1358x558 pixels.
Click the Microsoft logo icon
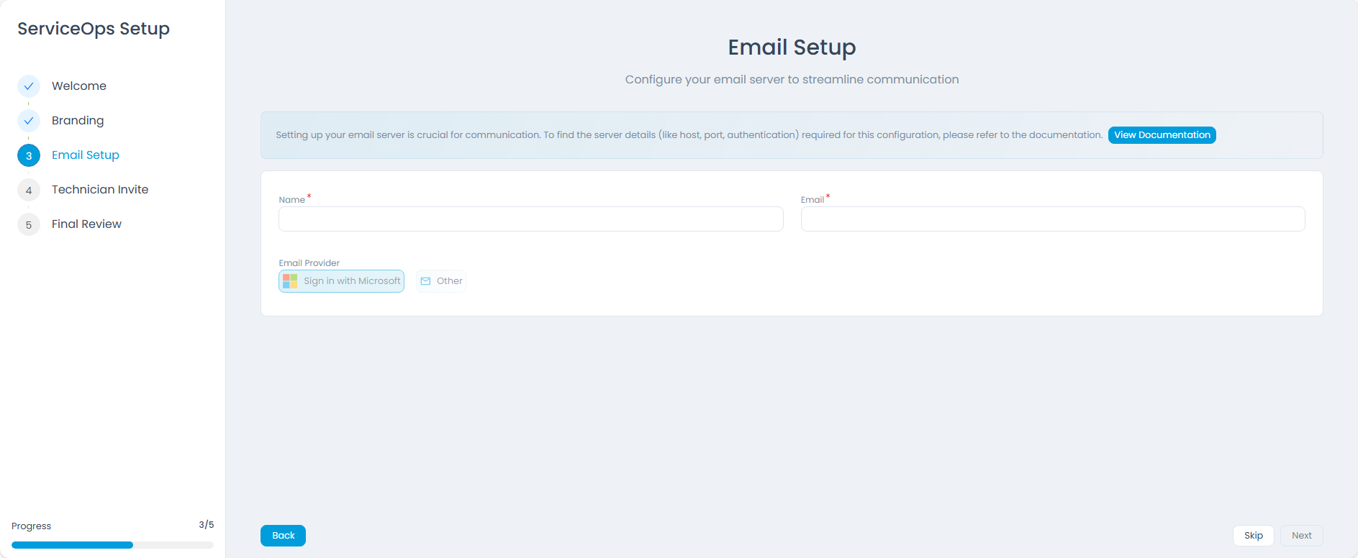click(290, 281)
